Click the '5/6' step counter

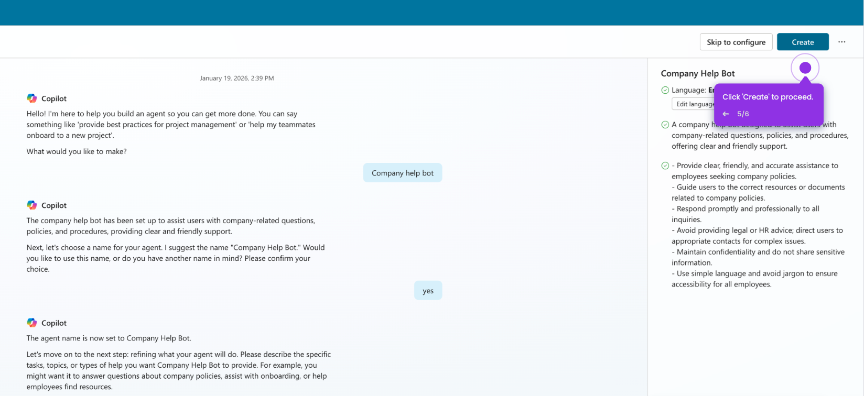743,114
